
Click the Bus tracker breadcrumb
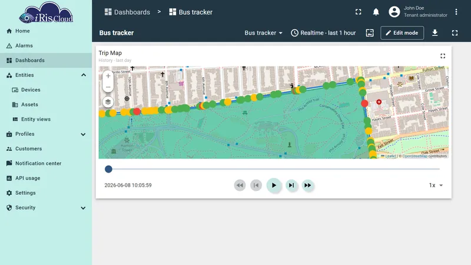point(191,12)
